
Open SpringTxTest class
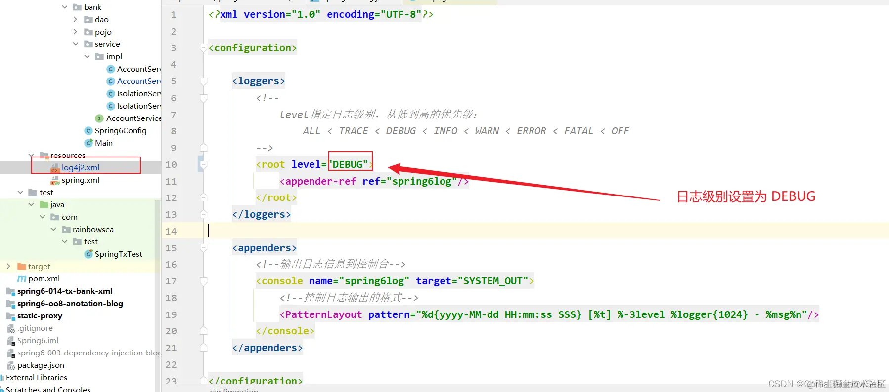119,254
